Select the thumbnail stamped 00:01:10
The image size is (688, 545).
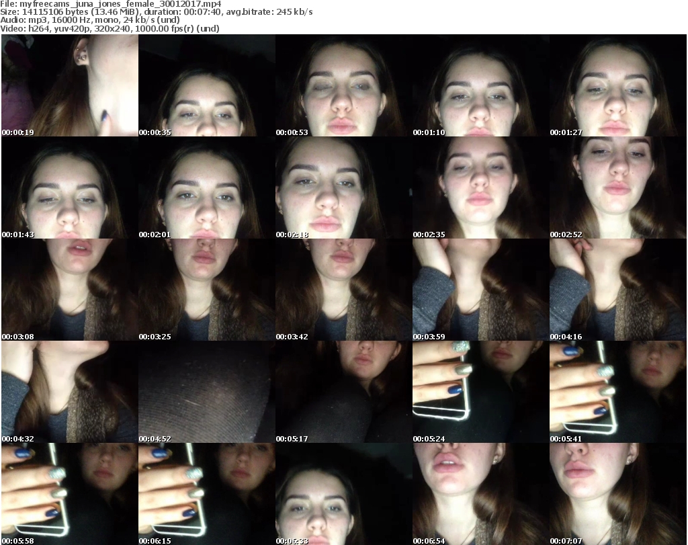coord(481,85)
